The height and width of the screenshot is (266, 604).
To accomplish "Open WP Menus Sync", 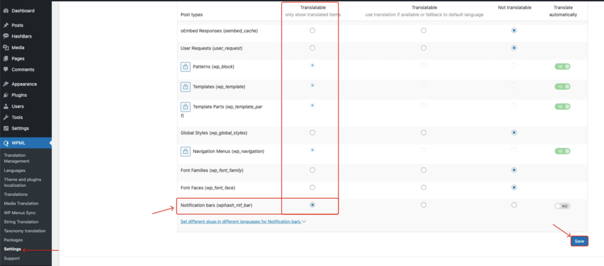I will [18, 212].
